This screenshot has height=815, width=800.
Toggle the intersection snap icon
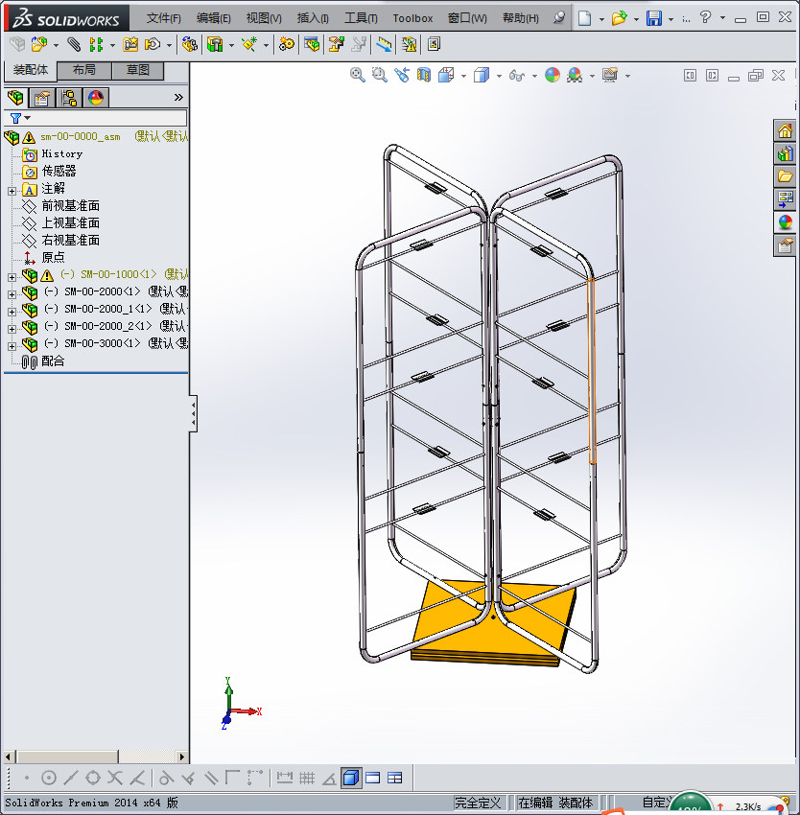(115, 778)
